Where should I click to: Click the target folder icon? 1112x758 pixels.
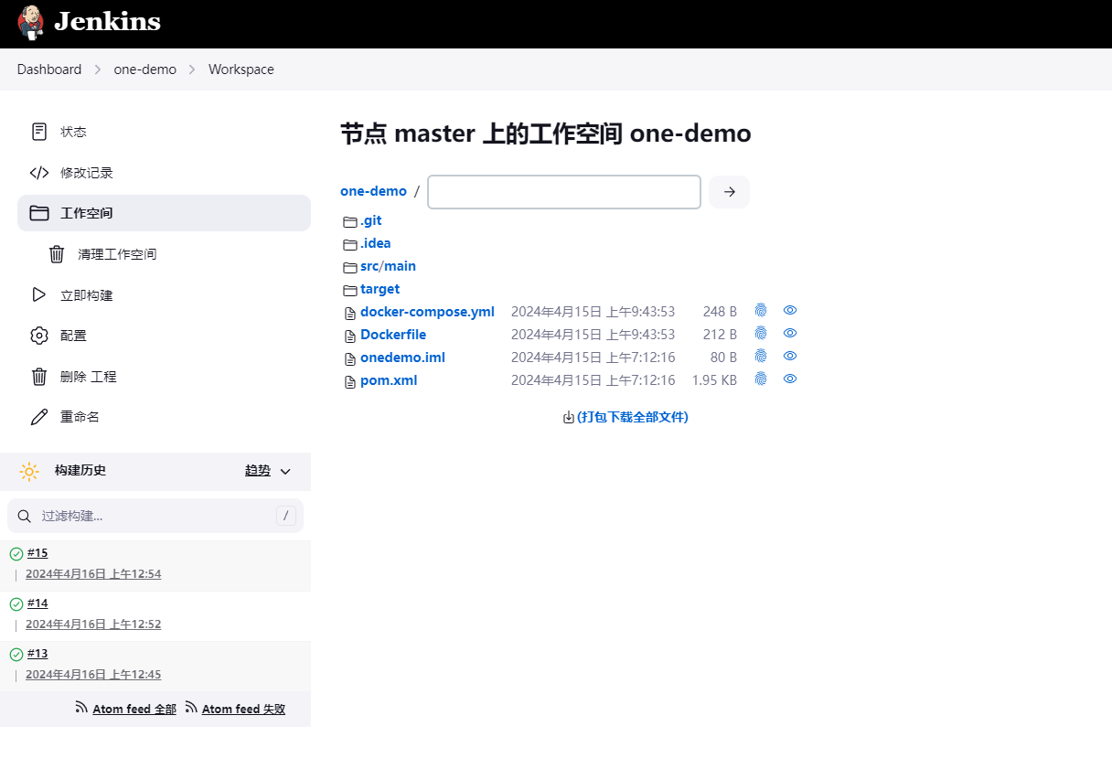pos(349,290)
